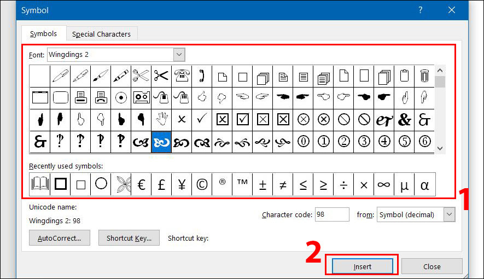Open the AutoCorrect options
Screen dimensions: 484x279
59,238
